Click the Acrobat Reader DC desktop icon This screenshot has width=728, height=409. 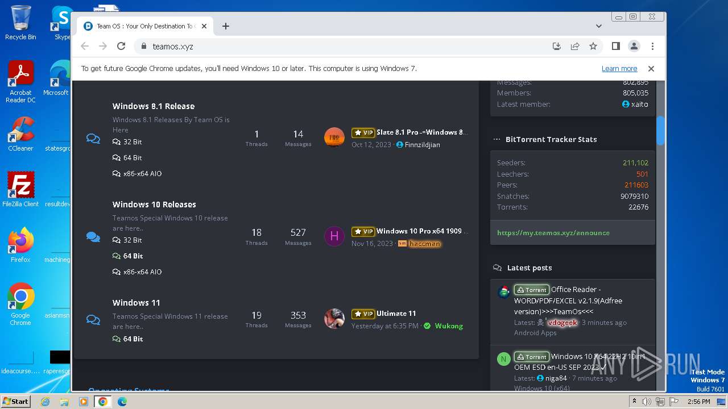pos(20,82)
